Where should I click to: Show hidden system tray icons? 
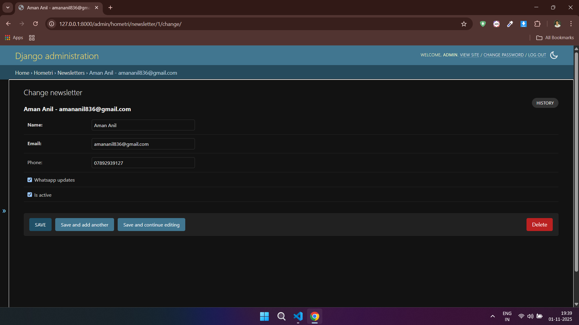[493, 316]
